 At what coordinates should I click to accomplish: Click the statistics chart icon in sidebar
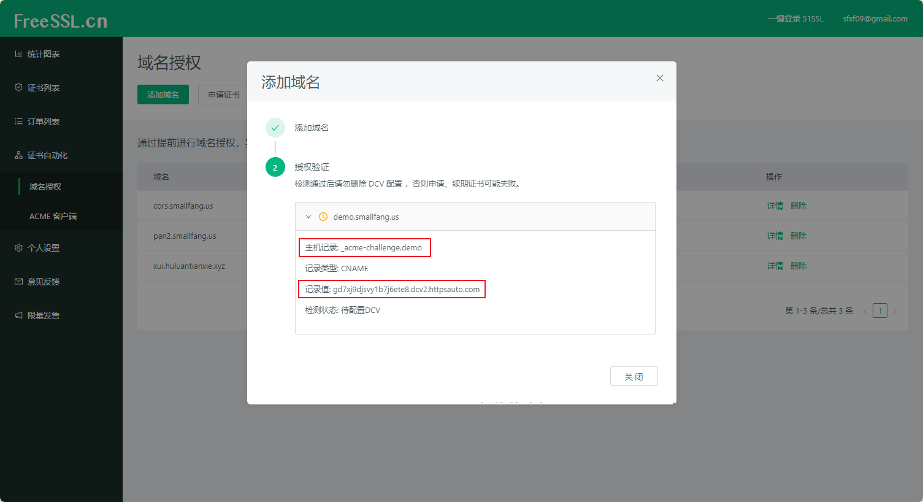18,54
